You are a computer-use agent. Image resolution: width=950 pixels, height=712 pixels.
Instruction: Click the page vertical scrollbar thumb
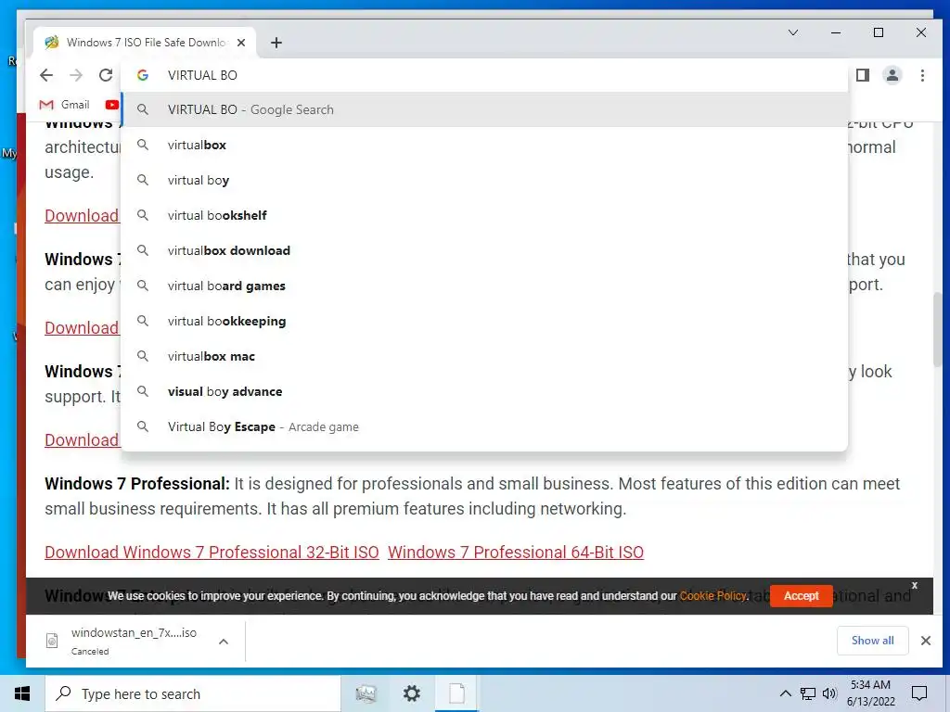click(x=938, y=329)
